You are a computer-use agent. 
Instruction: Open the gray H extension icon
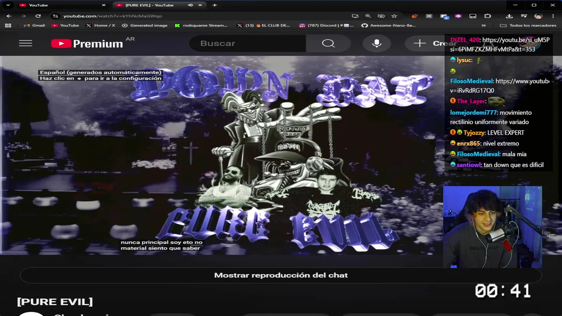pyautogui.click(x=429, y=16)
